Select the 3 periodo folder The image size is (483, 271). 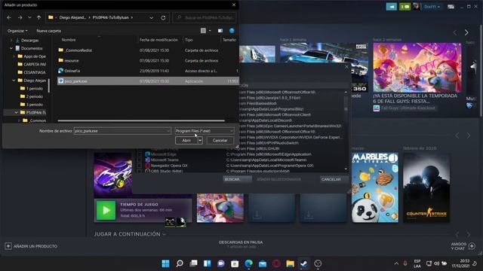tap(32, 105)
